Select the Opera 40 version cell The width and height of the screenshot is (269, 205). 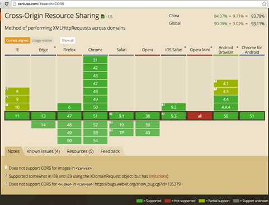point(148,132)
